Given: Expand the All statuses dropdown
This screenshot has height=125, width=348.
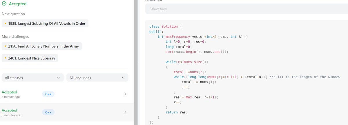Looking at the screenshot, I should (x=33, y=78).
